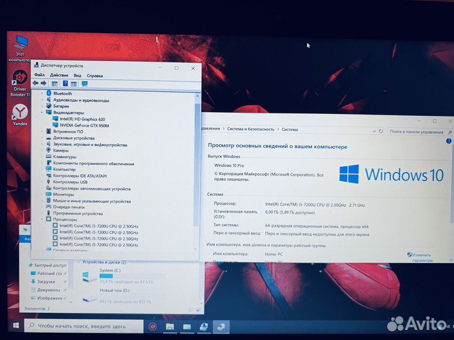Select NVIDIA GeForce GTX 950M adapter
The height and width of the screenshot is (340, 454).
(84, 125)
